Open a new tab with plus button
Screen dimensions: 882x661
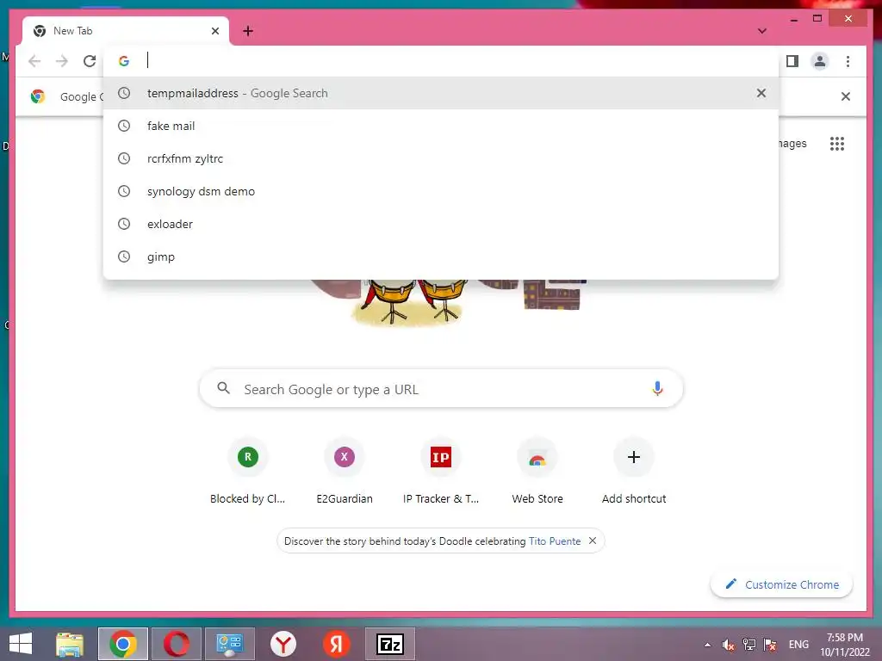(x=248, y=31)
